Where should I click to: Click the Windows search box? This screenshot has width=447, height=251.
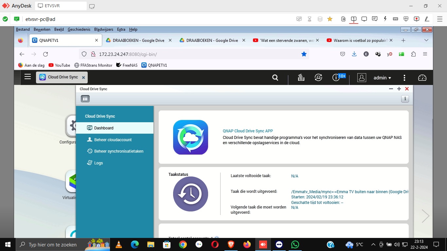[x=63, y=244]
